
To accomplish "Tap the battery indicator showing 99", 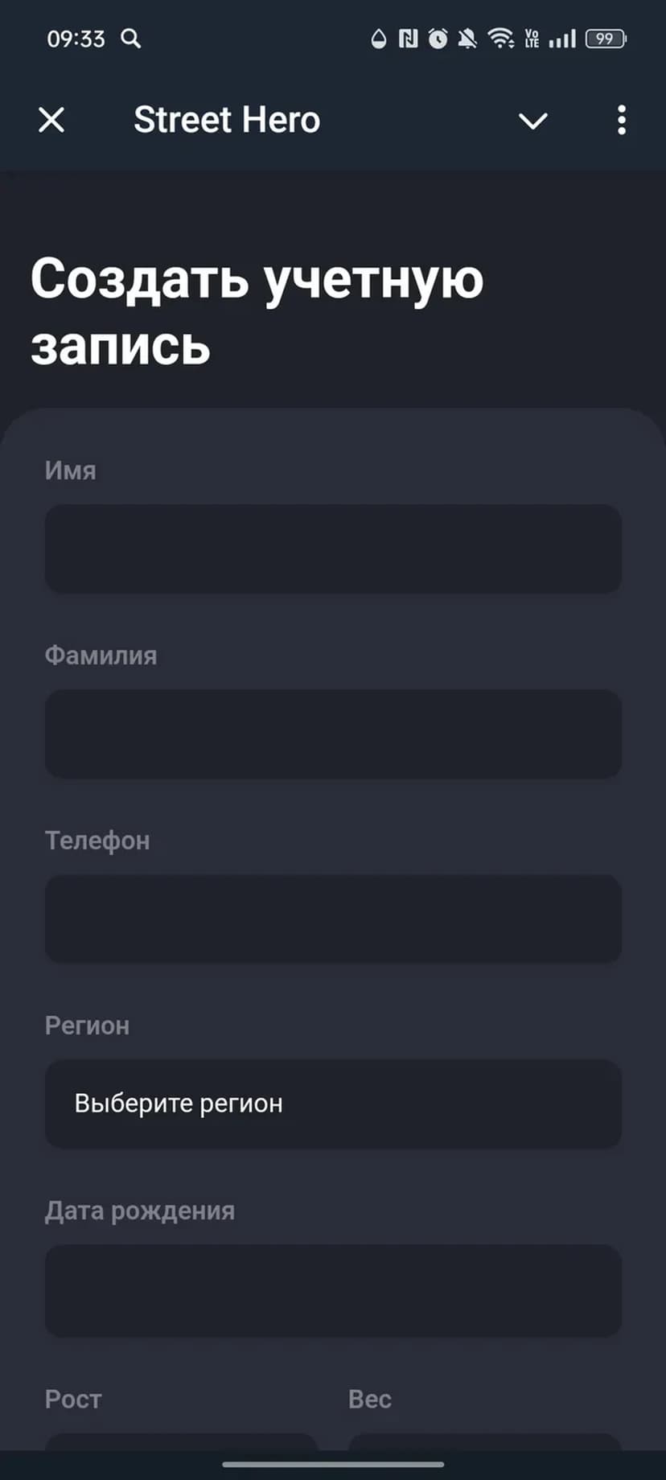I will click(x=606, y=39).
